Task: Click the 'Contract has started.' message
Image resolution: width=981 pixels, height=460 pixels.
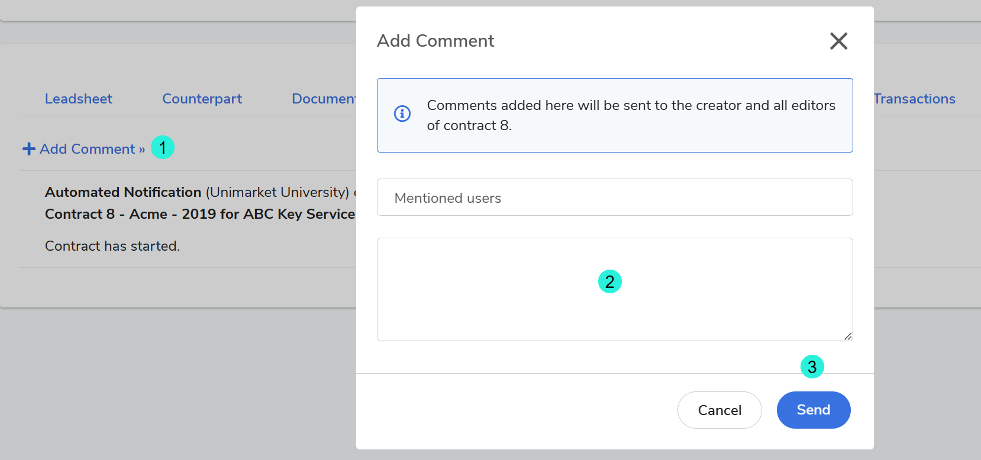Action: point(112,246)
